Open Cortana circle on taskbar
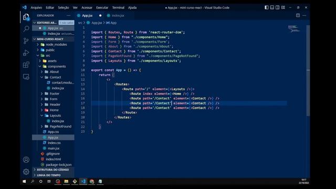 pos(41,182)
